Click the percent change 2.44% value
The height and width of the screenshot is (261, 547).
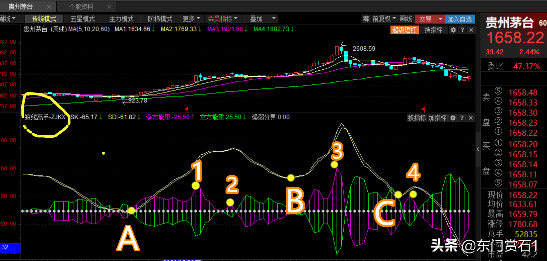[x=529, y=52]
